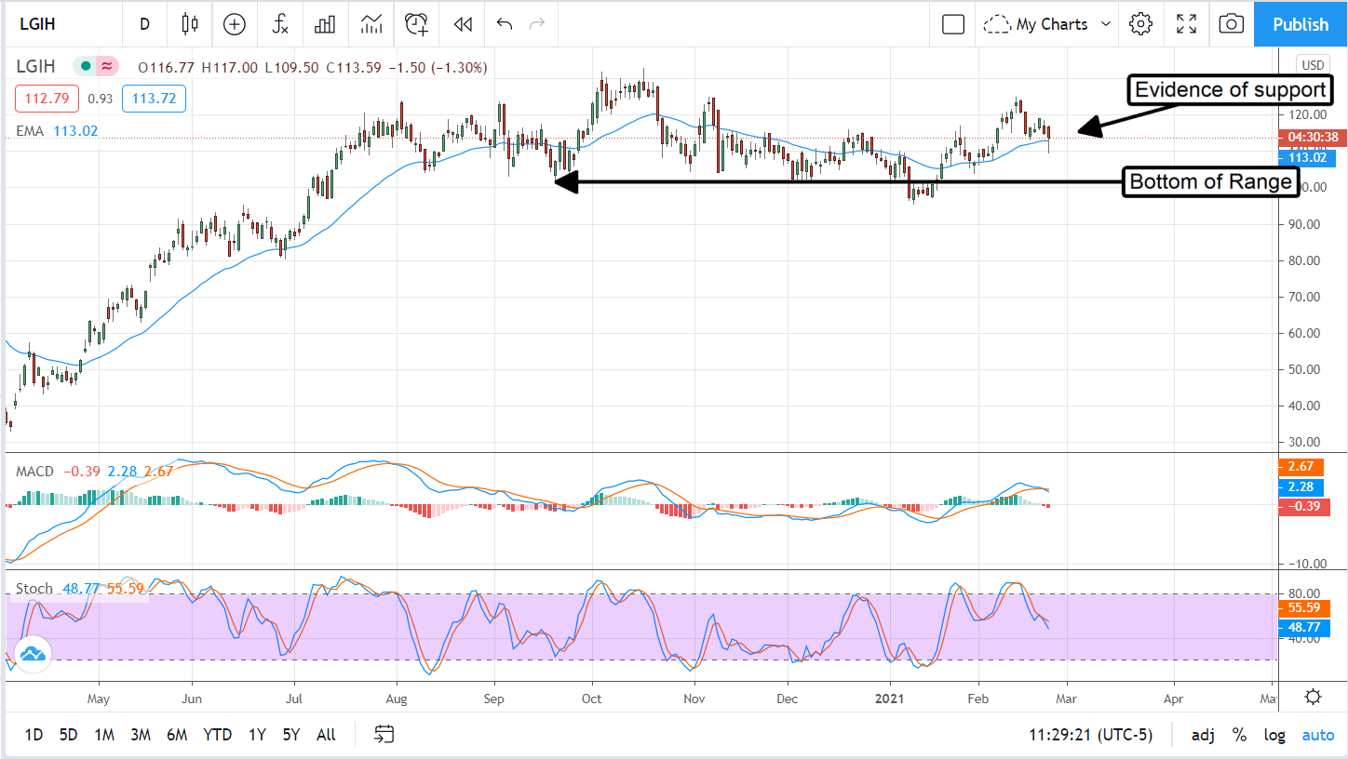The height and width of the screenshot is (759, 1348).
Task: Enable percent scale mode
Action: pos(1239,735)
